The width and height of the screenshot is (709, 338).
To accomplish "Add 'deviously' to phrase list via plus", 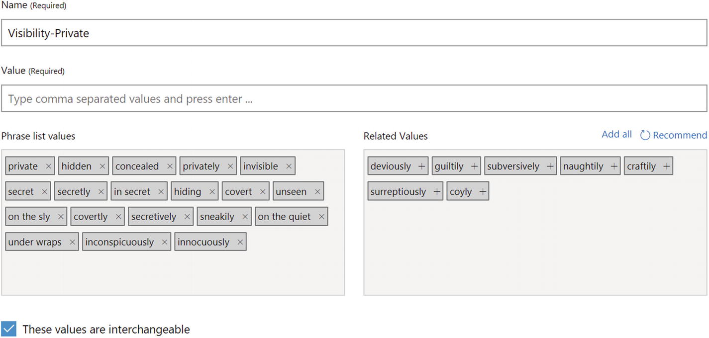I will click(x=421, y=167).
